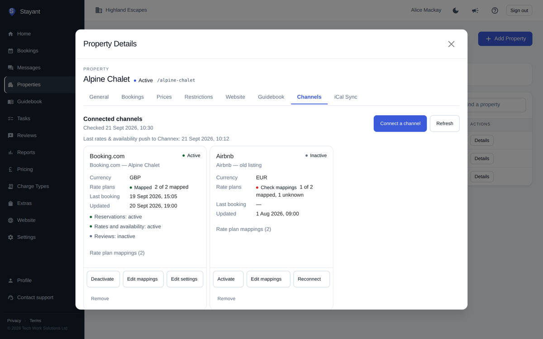Click the Pricing pound icon in sidebar

(x=10, y=169)
